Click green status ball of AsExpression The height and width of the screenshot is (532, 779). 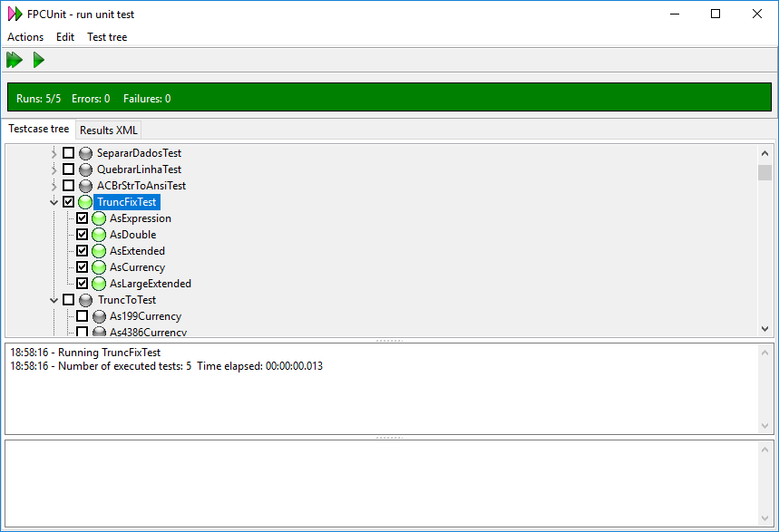click(99, 218)
